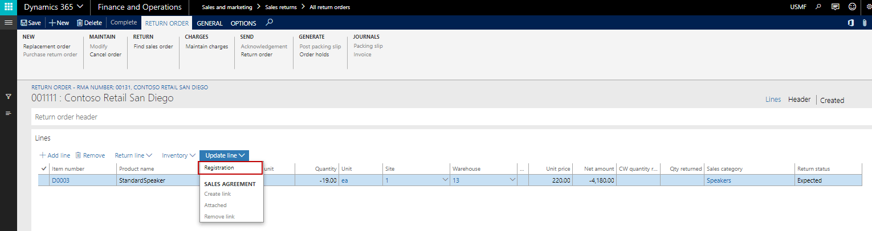Image resolution: width=872 pixels, height=231 pixels.
Task: Click the Save button
Action: point(31,23)
